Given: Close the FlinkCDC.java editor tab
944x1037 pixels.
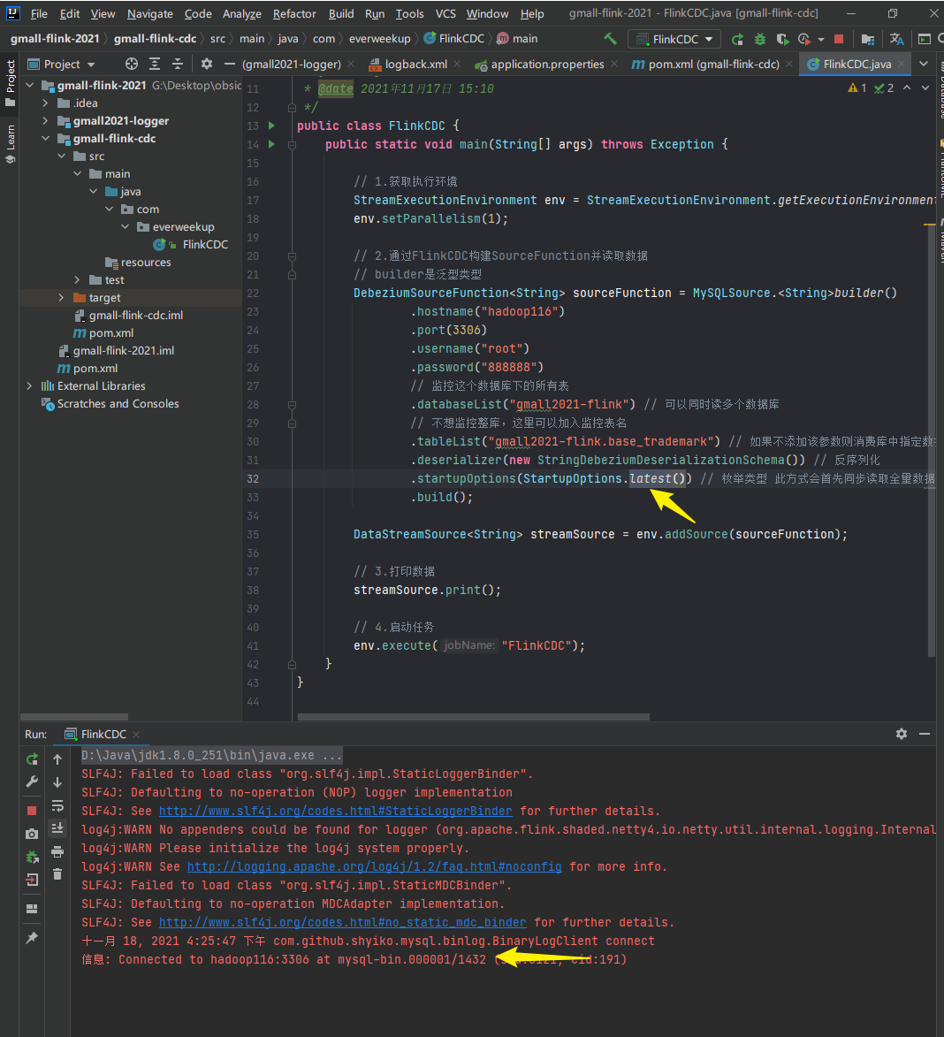Looking at the screenshot, I should (902, 65).
